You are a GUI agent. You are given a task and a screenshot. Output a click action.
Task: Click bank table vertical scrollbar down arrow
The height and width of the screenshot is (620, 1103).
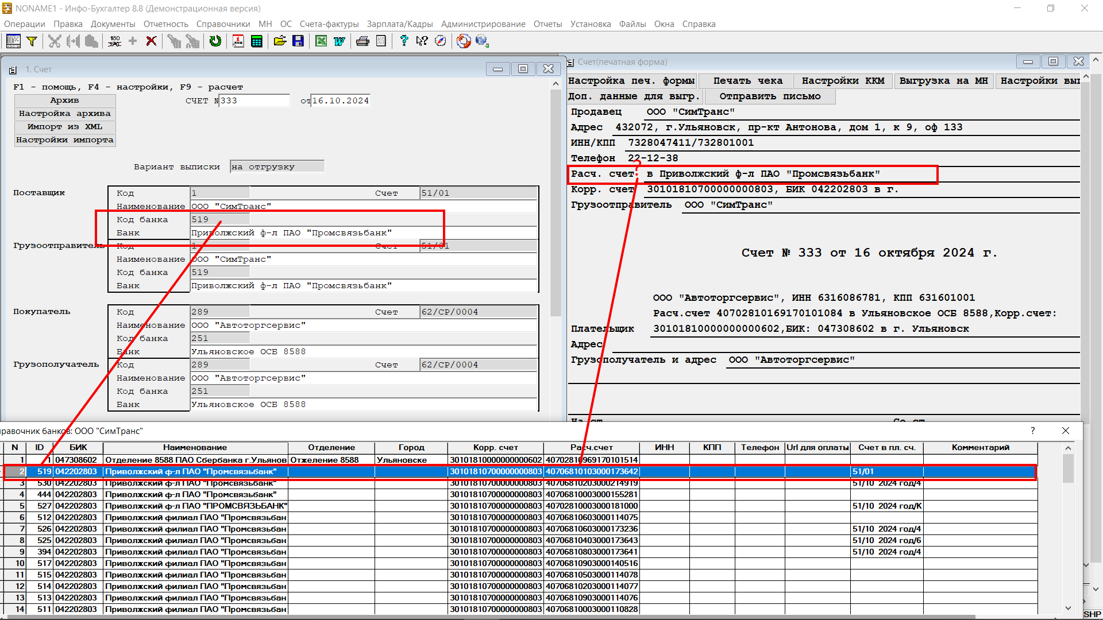pyautogui.click(x=1068, y=608)
